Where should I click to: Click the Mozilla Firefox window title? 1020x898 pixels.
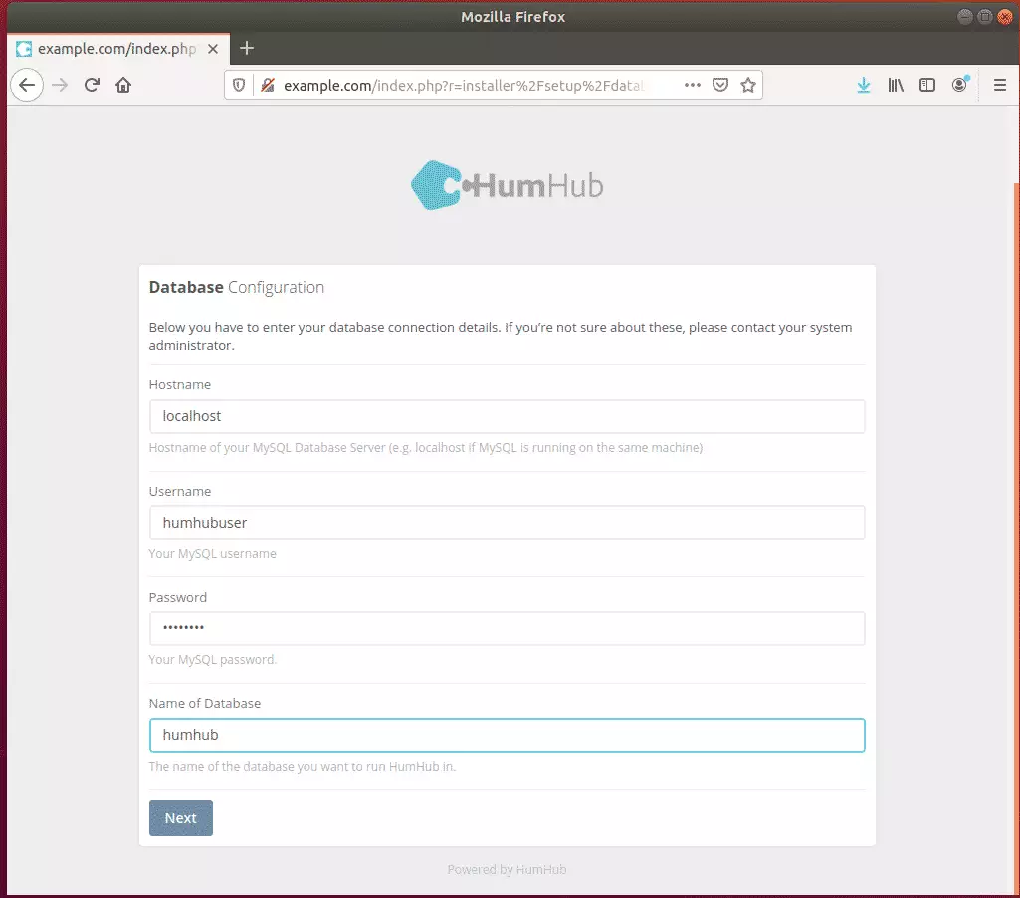coord(513,17)
